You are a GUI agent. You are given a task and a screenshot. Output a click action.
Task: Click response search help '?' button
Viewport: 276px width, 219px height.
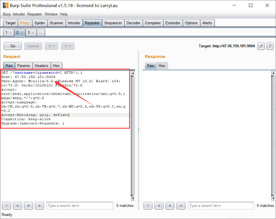click(148, 206)
